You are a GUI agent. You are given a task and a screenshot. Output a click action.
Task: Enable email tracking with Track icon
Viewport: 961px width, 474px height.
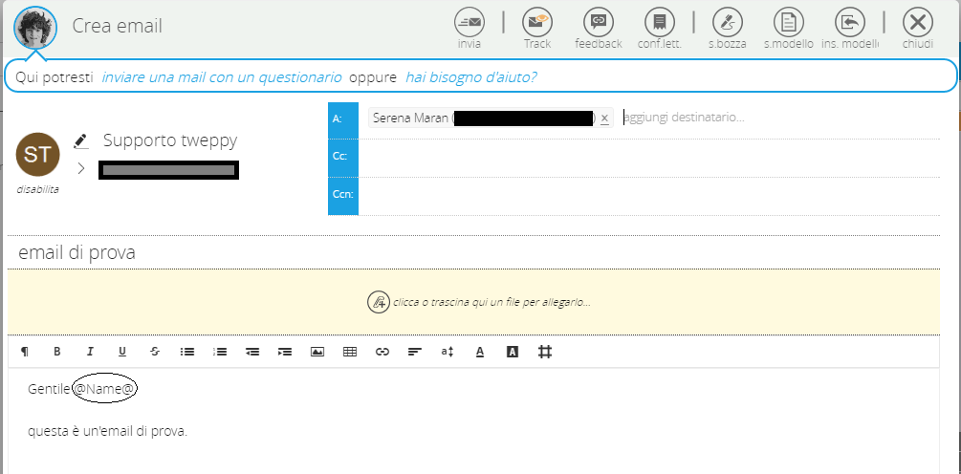coord(537,22)
